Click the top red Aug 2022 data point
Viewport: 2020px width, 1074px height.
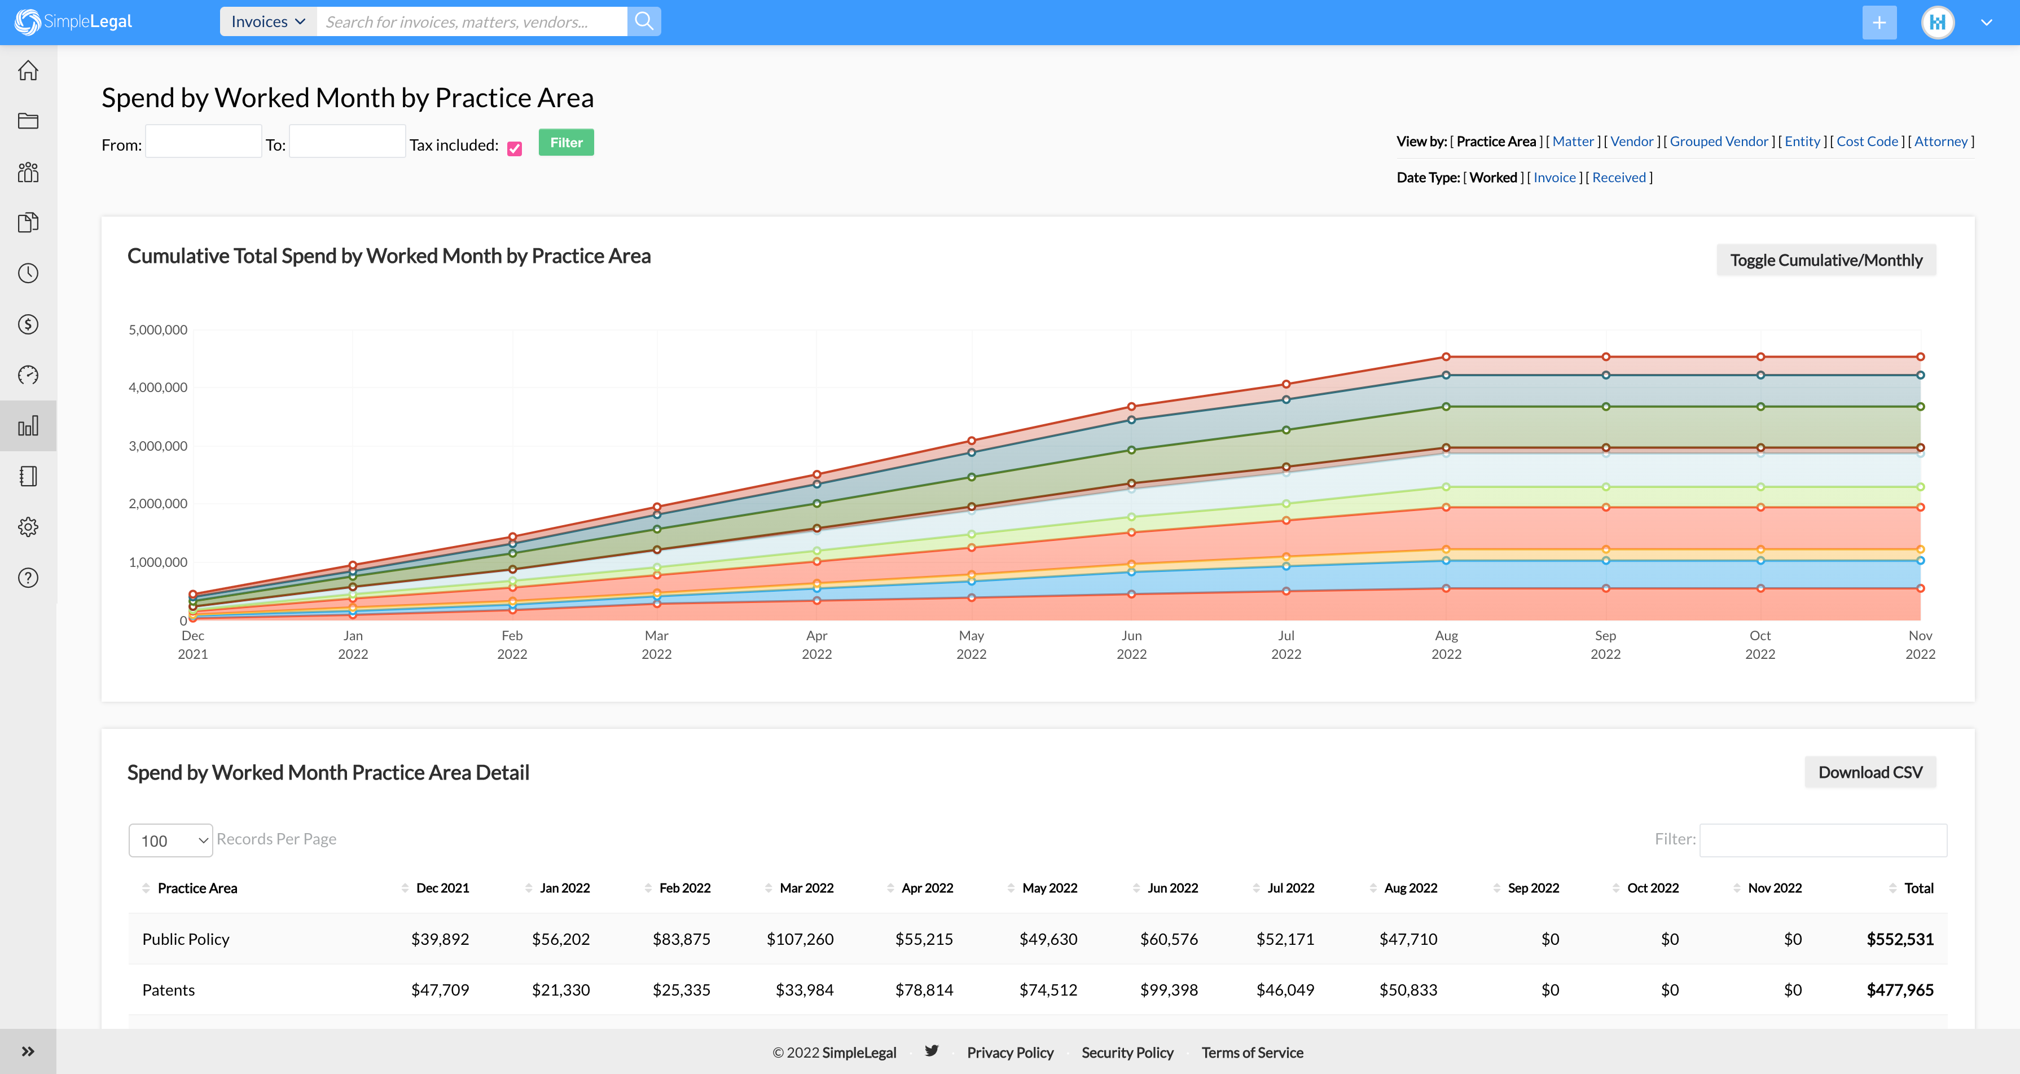(x=1446, y=356)
